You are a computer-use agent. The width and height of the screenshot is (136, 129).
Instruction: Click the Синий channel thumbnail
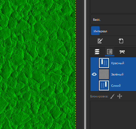[x=104, y=85]
